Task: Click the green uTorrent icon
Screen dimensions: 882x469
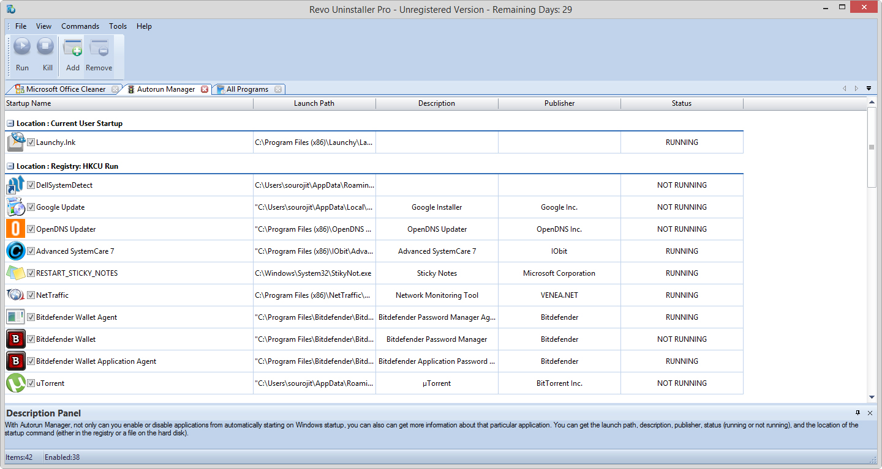Action: 15,383
